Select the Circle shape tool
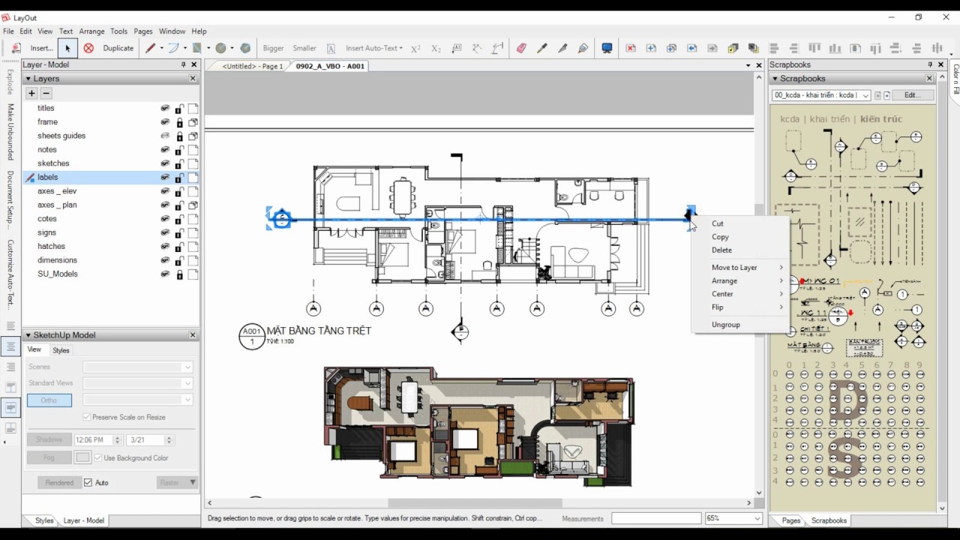Image resolution: width=960 pixels, height=540 pixels. 220,48
